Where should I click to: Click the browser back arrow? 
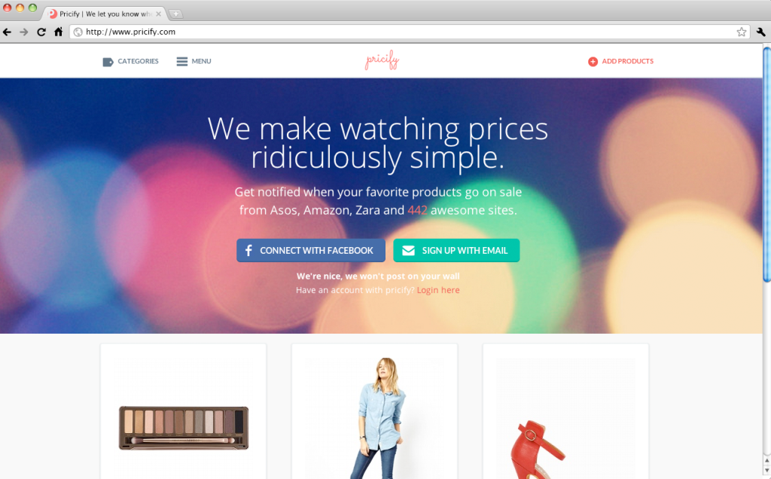[7, 32]
